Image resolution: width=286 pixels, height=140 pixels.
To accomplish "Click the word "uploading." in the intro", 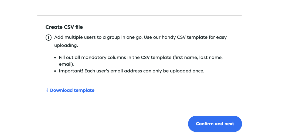I will click(66, 45).
